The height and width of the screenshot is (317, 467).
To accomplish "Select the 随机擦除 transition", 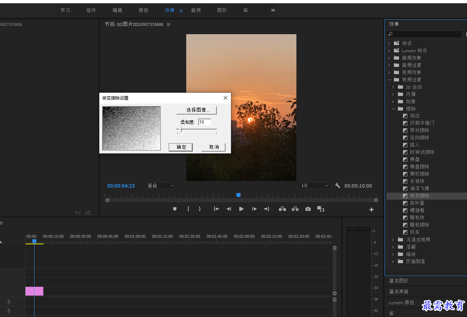I will click(419, 225).
